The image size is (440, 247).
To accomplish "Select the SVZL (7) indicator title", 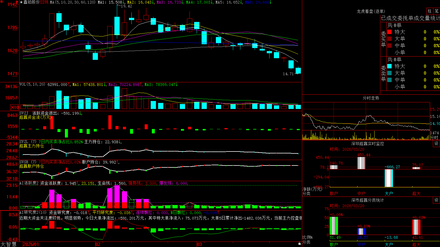I will (28, 142).
